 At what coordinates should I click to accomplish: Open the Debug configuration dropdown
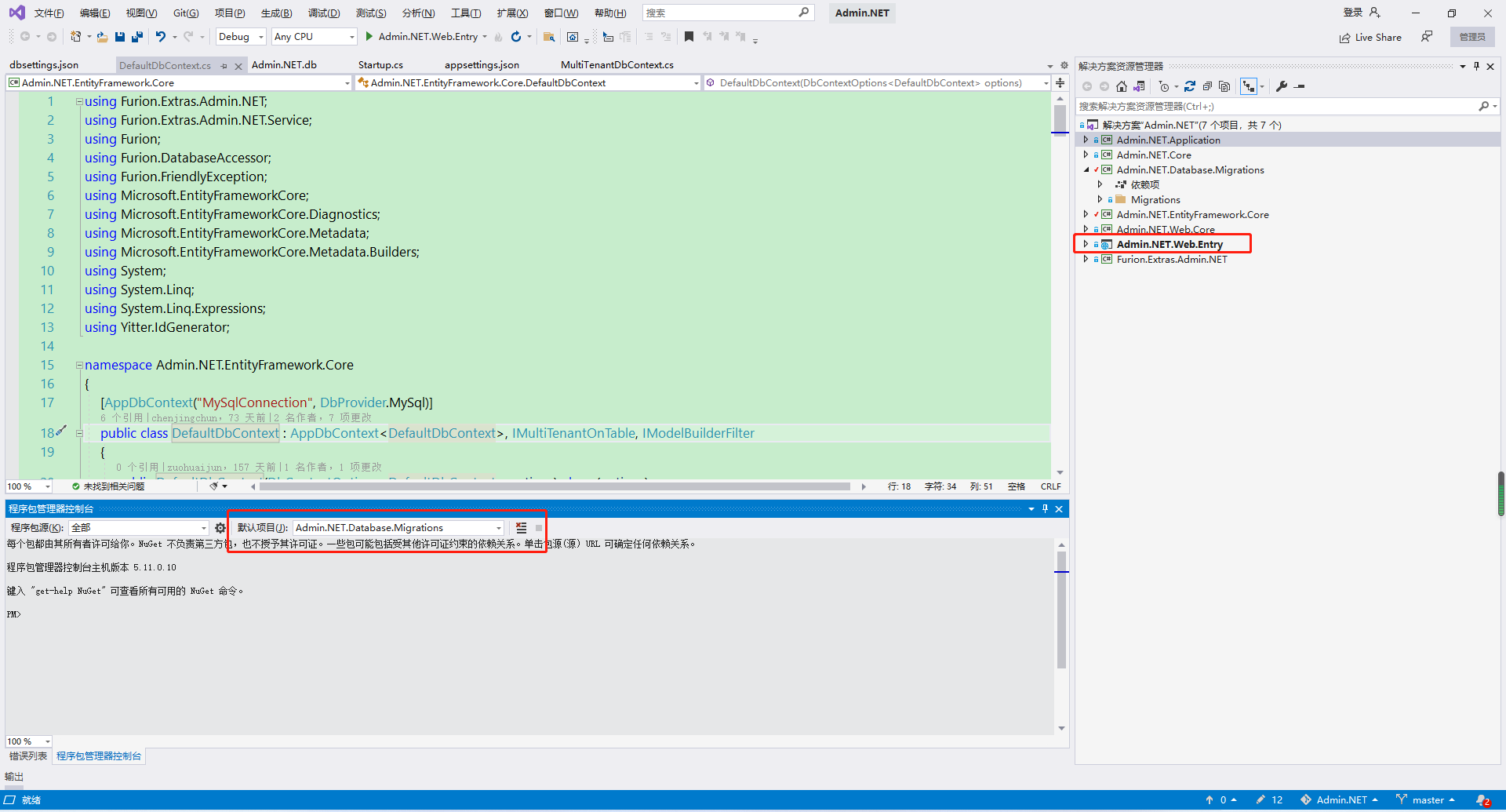pyautogui.click(x=240, y=36)
